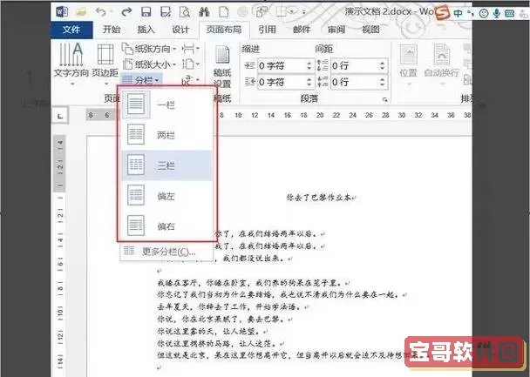Viewport: 530px width, 377px height.
Task: Switch to the 开始 Home tab
Action: point(111,29)
